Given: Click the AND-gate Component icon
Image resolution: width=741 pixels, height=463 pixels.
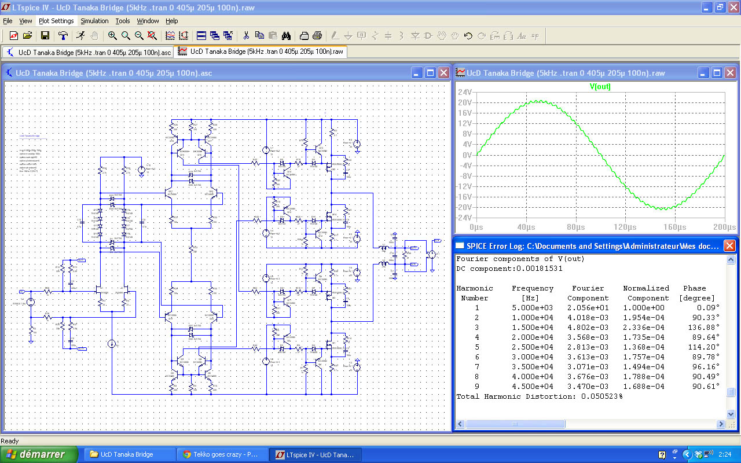Looking at the screenshot, I should pos(428,36).
